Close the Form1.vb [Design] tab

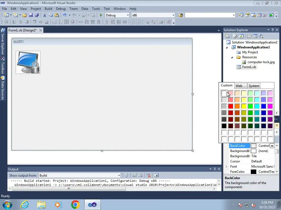tap(41, 30)
